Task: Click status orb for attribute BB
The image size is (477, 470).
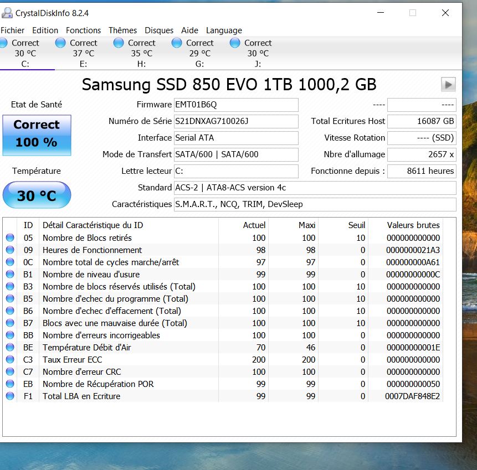Action: pyautogui.click(x=10, y=335)
